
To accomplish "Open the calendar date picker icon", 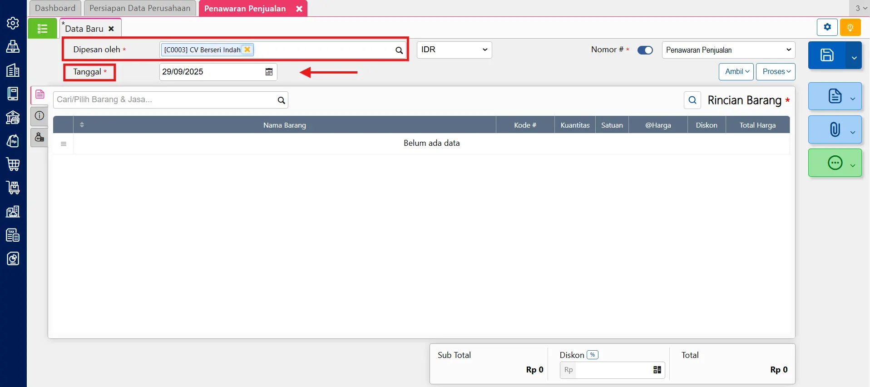I will tap(269, 72).
